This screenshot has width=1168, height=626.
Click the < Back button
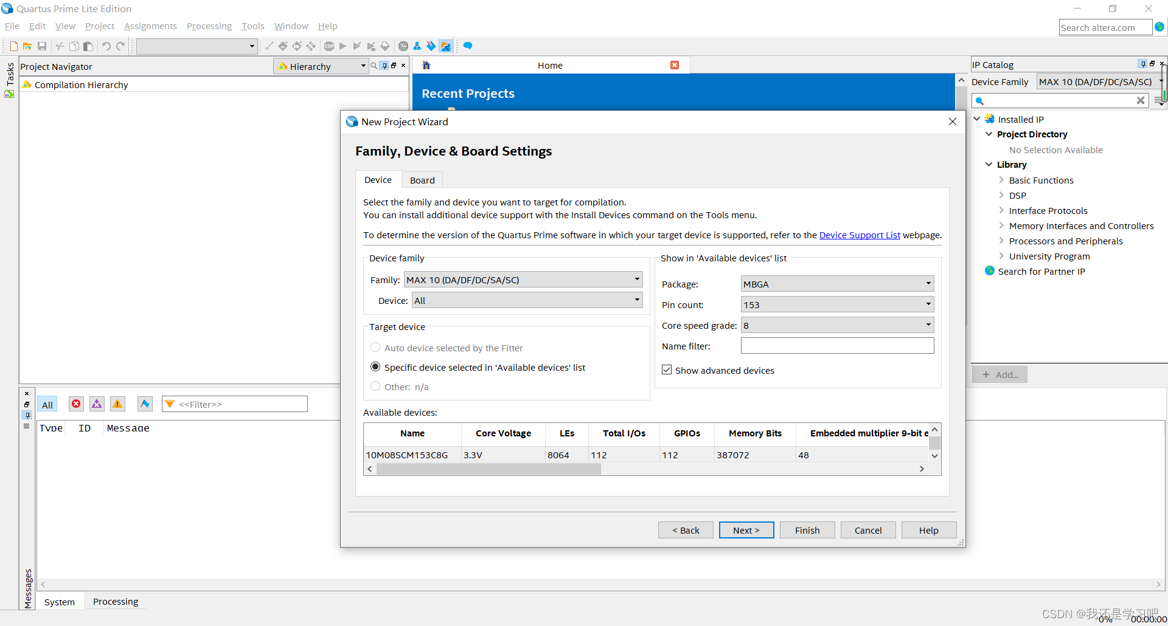click(x=686, y=530)
